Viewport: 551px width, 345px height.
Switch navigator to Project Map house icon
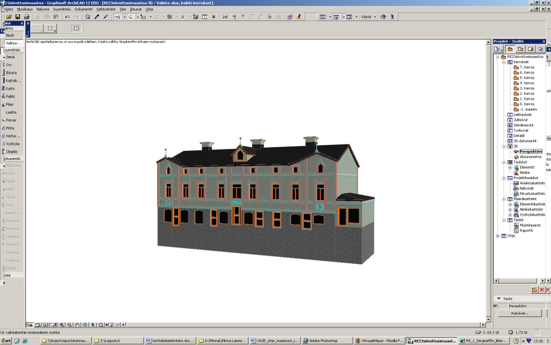pyautogui.click(x=510, y=49)
